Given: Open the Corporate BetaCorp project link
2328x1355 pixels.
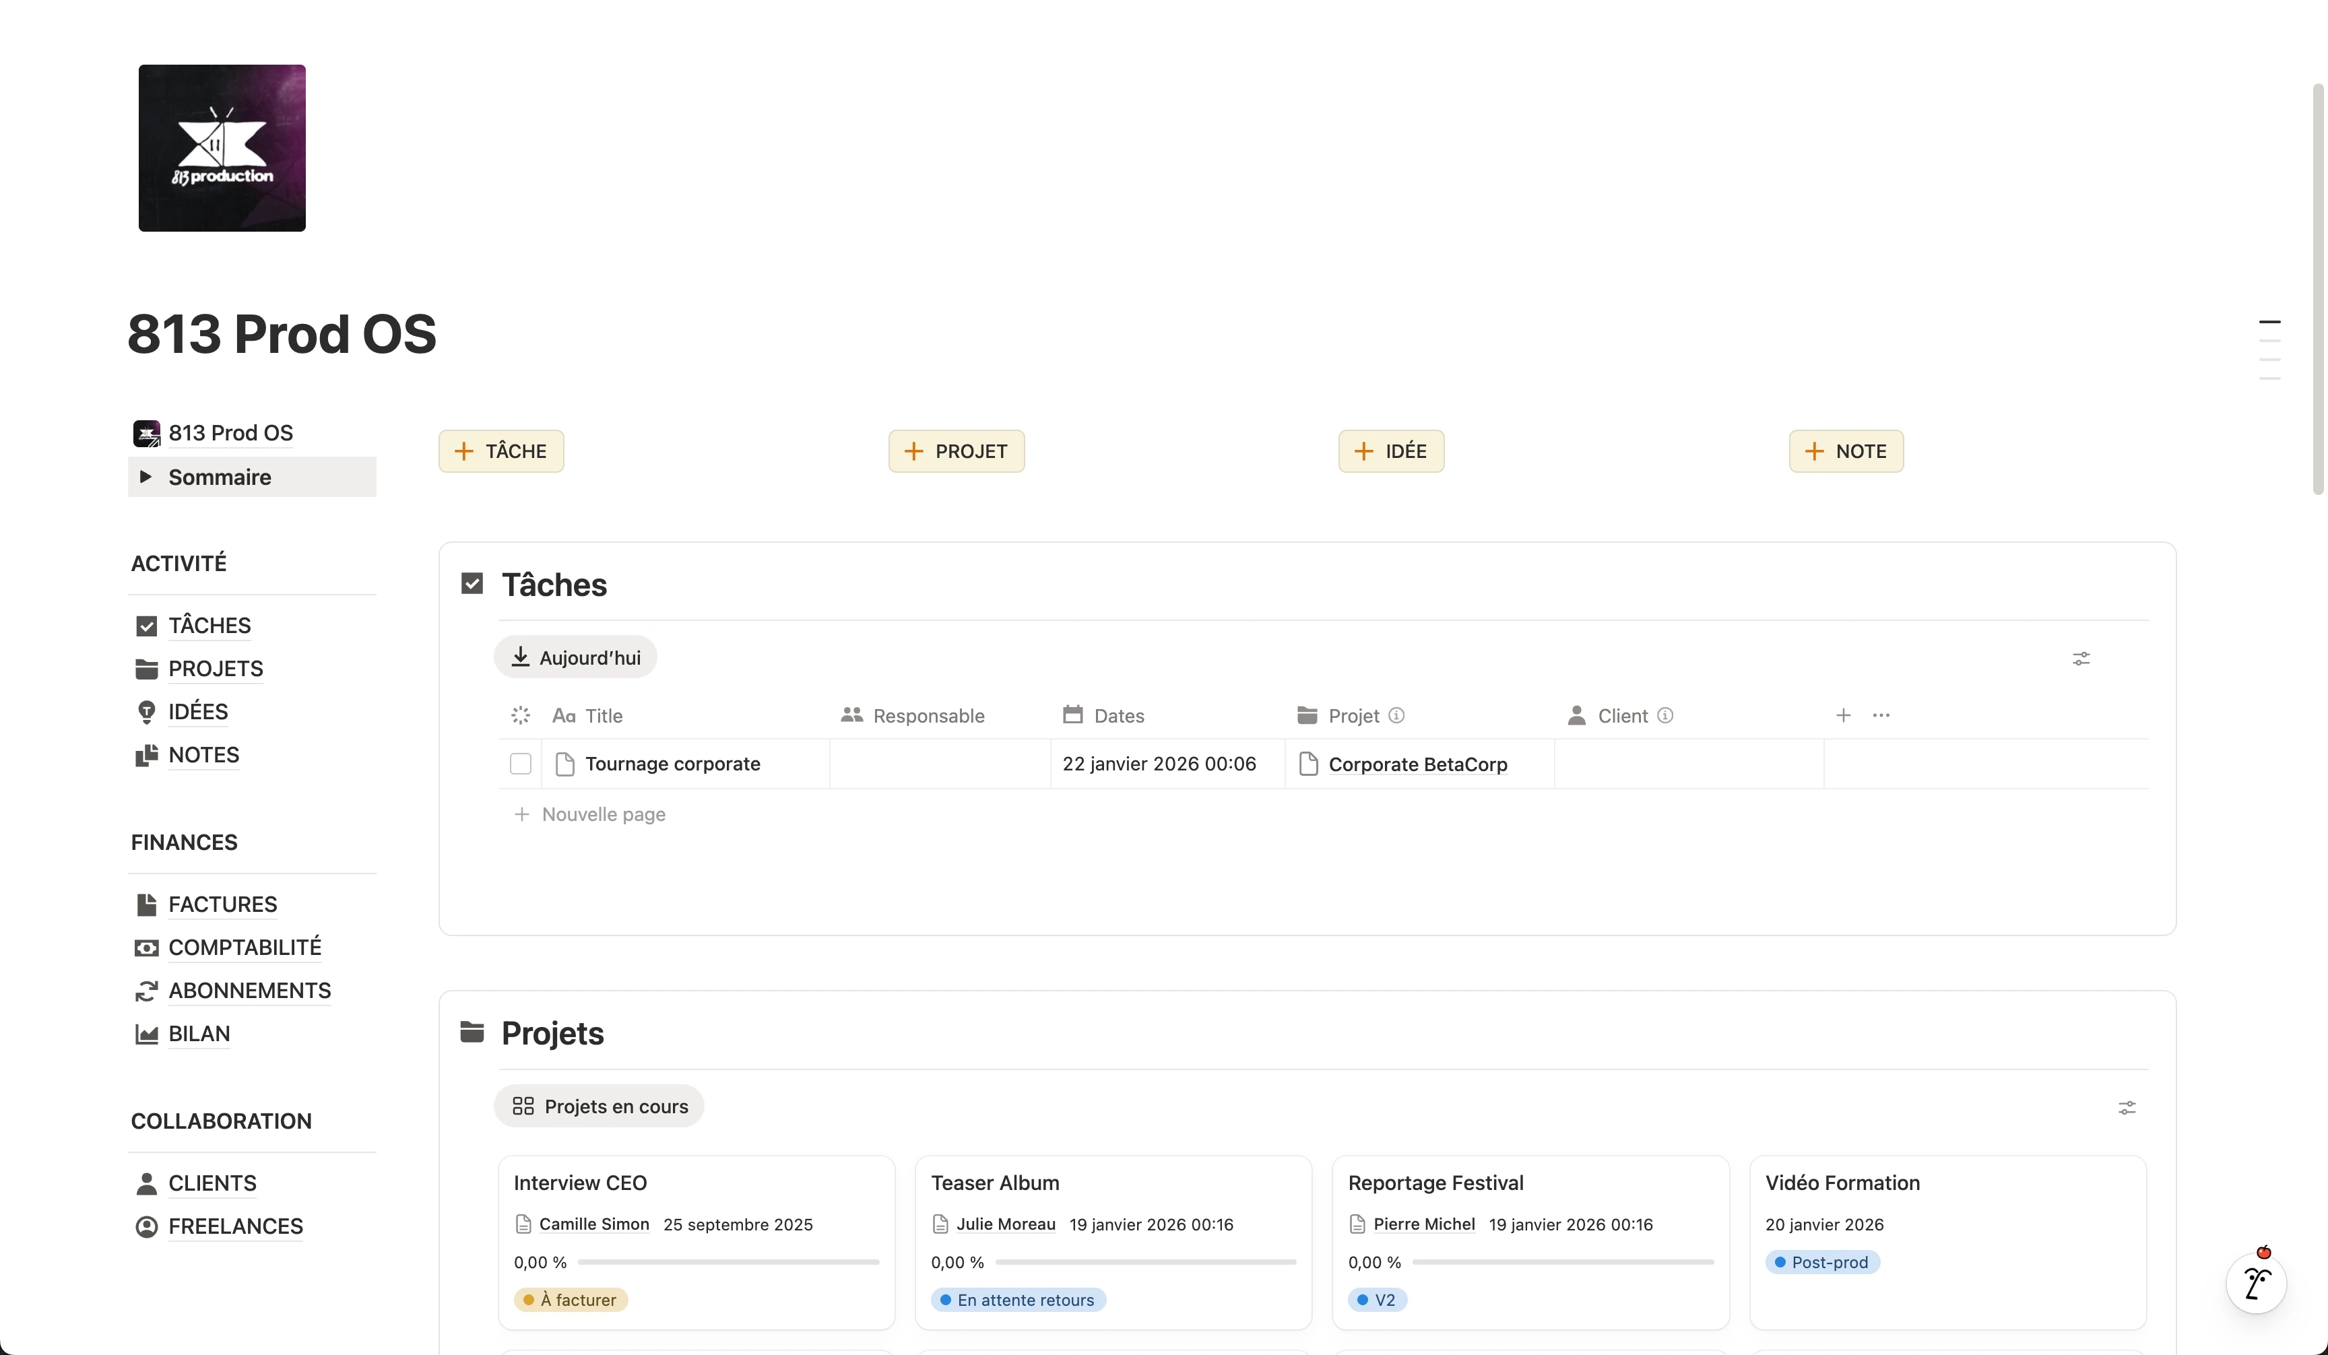Looking at the screenshot, I should pos(1417,764).
